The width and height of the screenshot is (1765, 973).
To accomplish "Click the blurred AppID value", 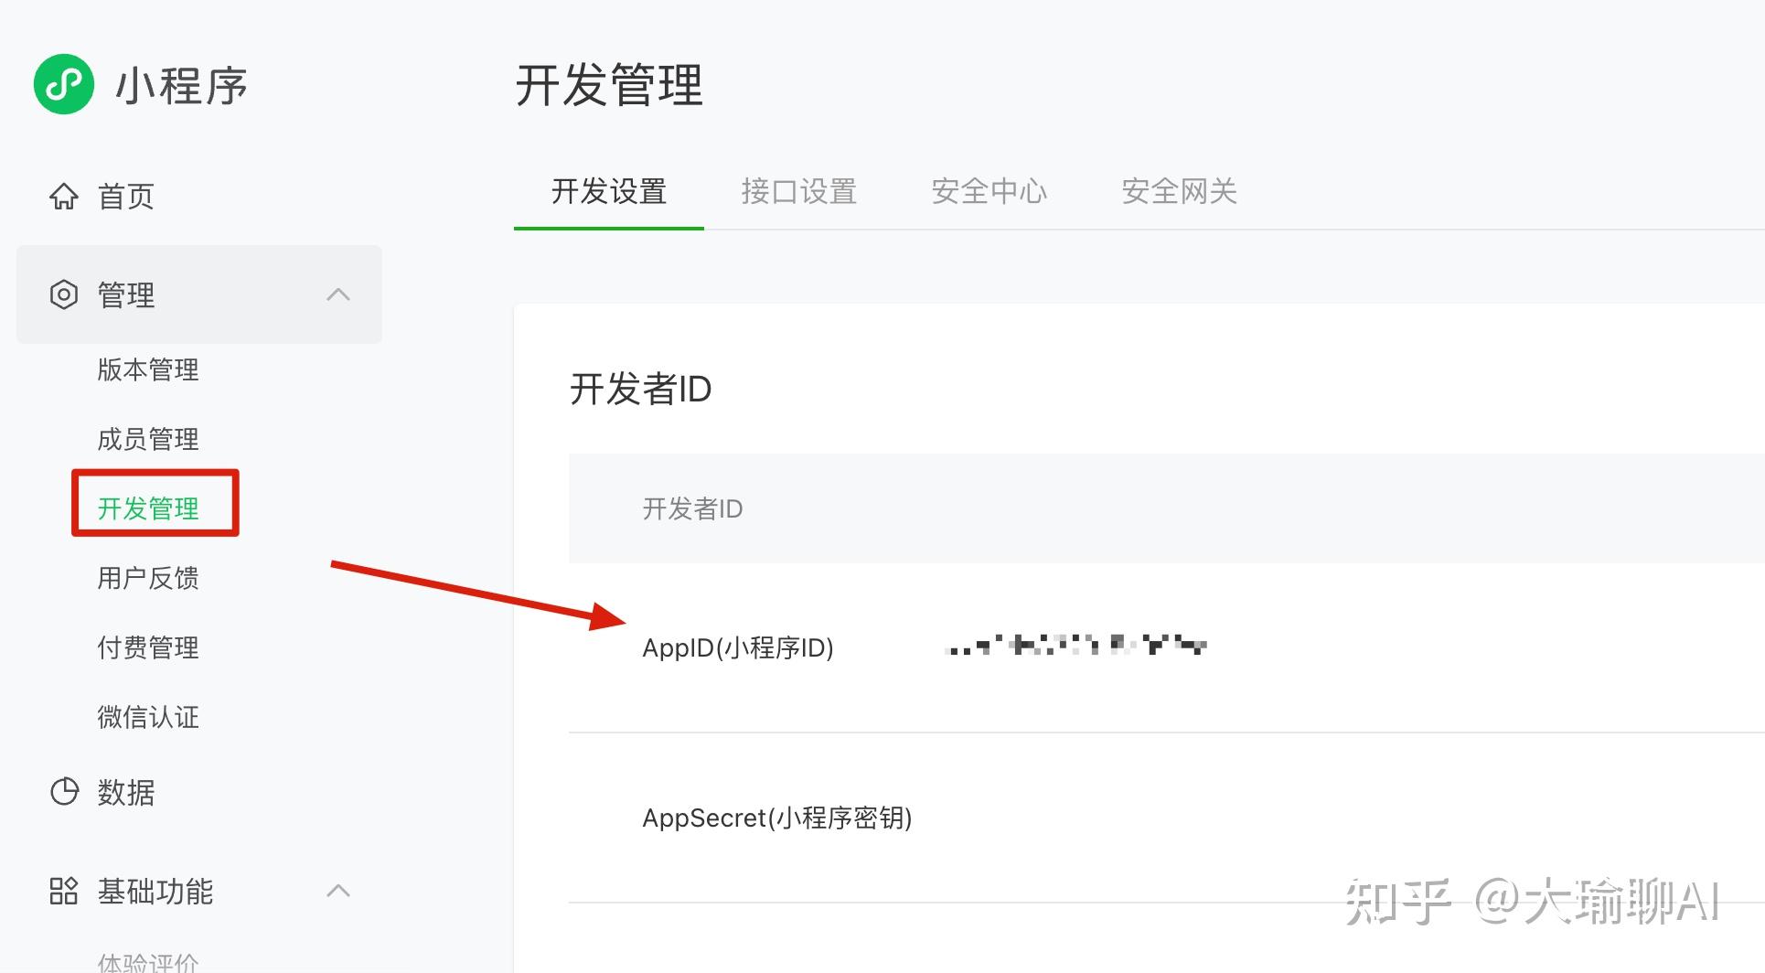I will point(1076,647).
